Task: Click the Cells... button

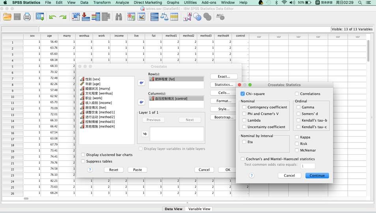Action: tap(224, 93)
